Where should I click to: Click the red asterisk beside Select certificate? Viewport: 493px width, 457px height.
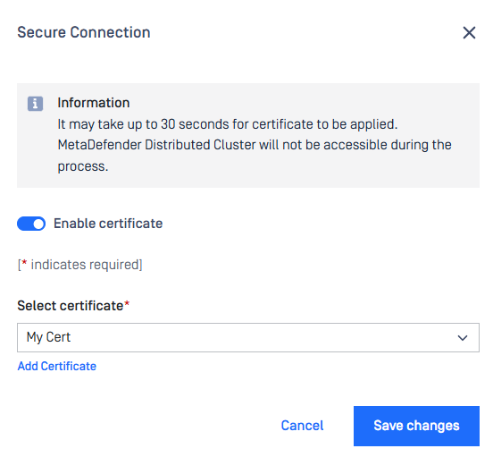coord(127,304)
